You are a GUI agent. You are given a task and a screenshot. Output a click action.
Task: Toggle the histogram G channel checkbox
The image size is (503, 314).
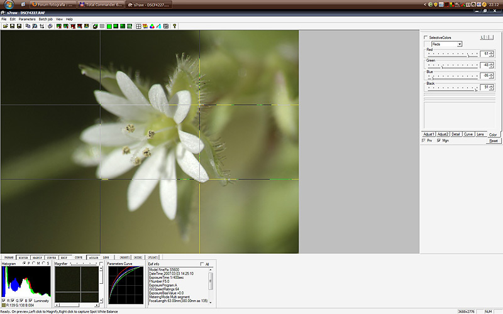point(13,301)
